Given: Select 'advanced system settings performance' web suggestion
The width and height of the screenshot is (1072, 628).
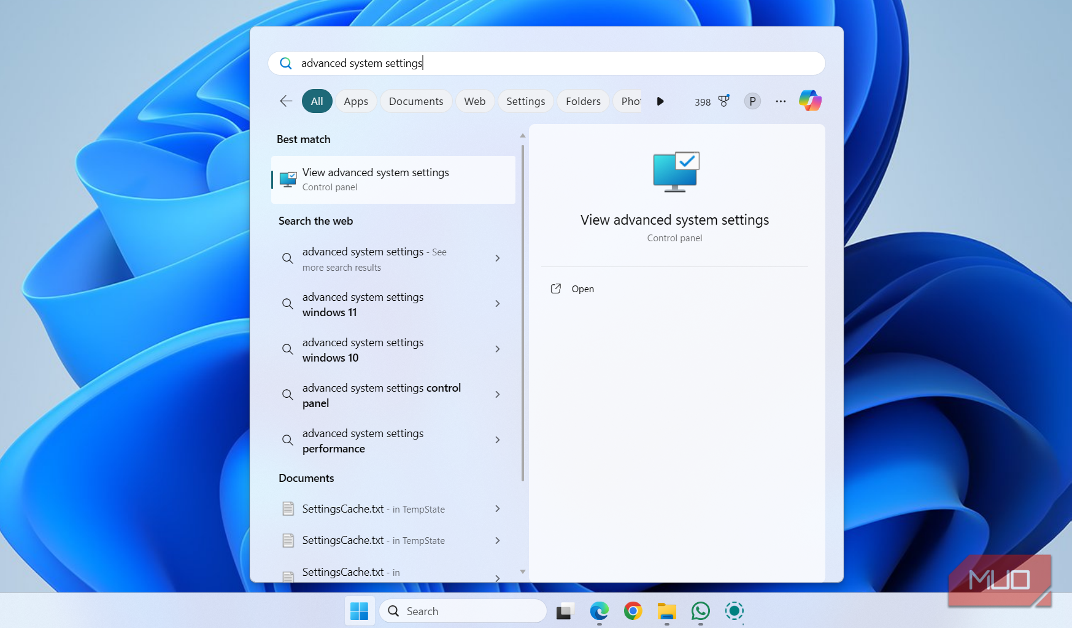Looking at the screenshot, I should click(x=380, y=441).
